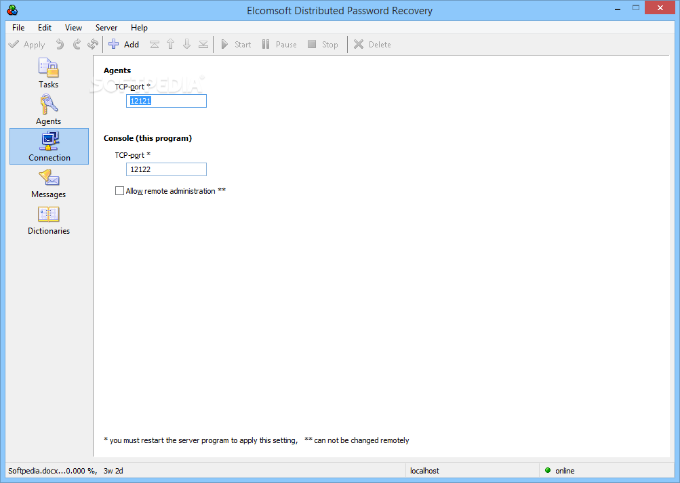Open the Edit menu
680x483 pixels.
44,28
